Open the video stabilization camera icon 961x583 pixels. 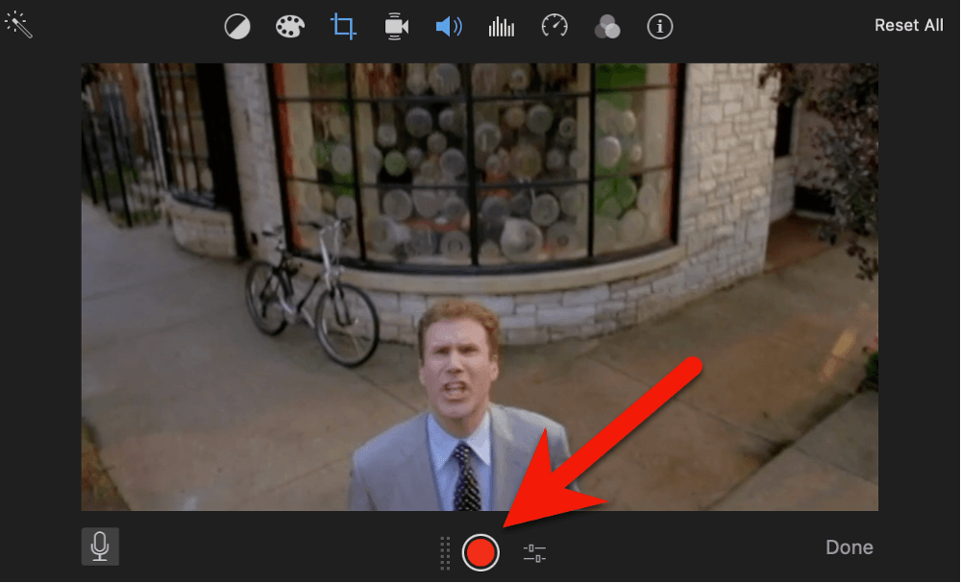(x=396, y=27)
